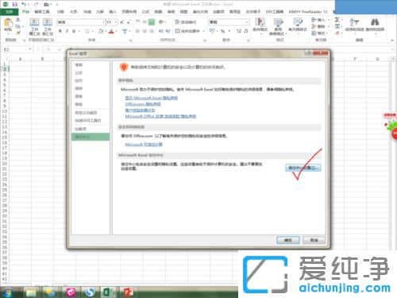Click the Increase Font Size icon

(122, 22)
